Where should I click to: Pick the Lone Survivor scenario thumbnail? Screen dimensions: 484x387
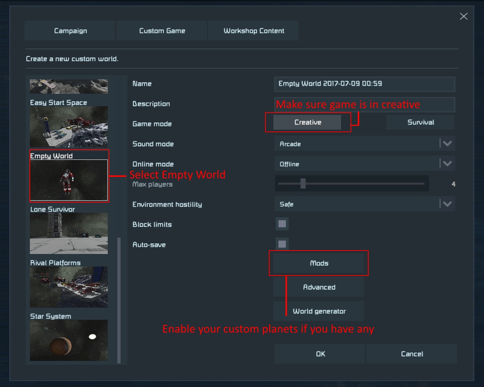(x=69, y=233)
